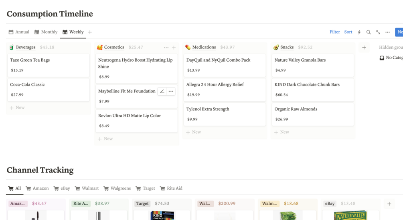403x220 pixels.
Task: Open KIND Dark Chocolate Chunk Bars card
Action: click(313, 90)
